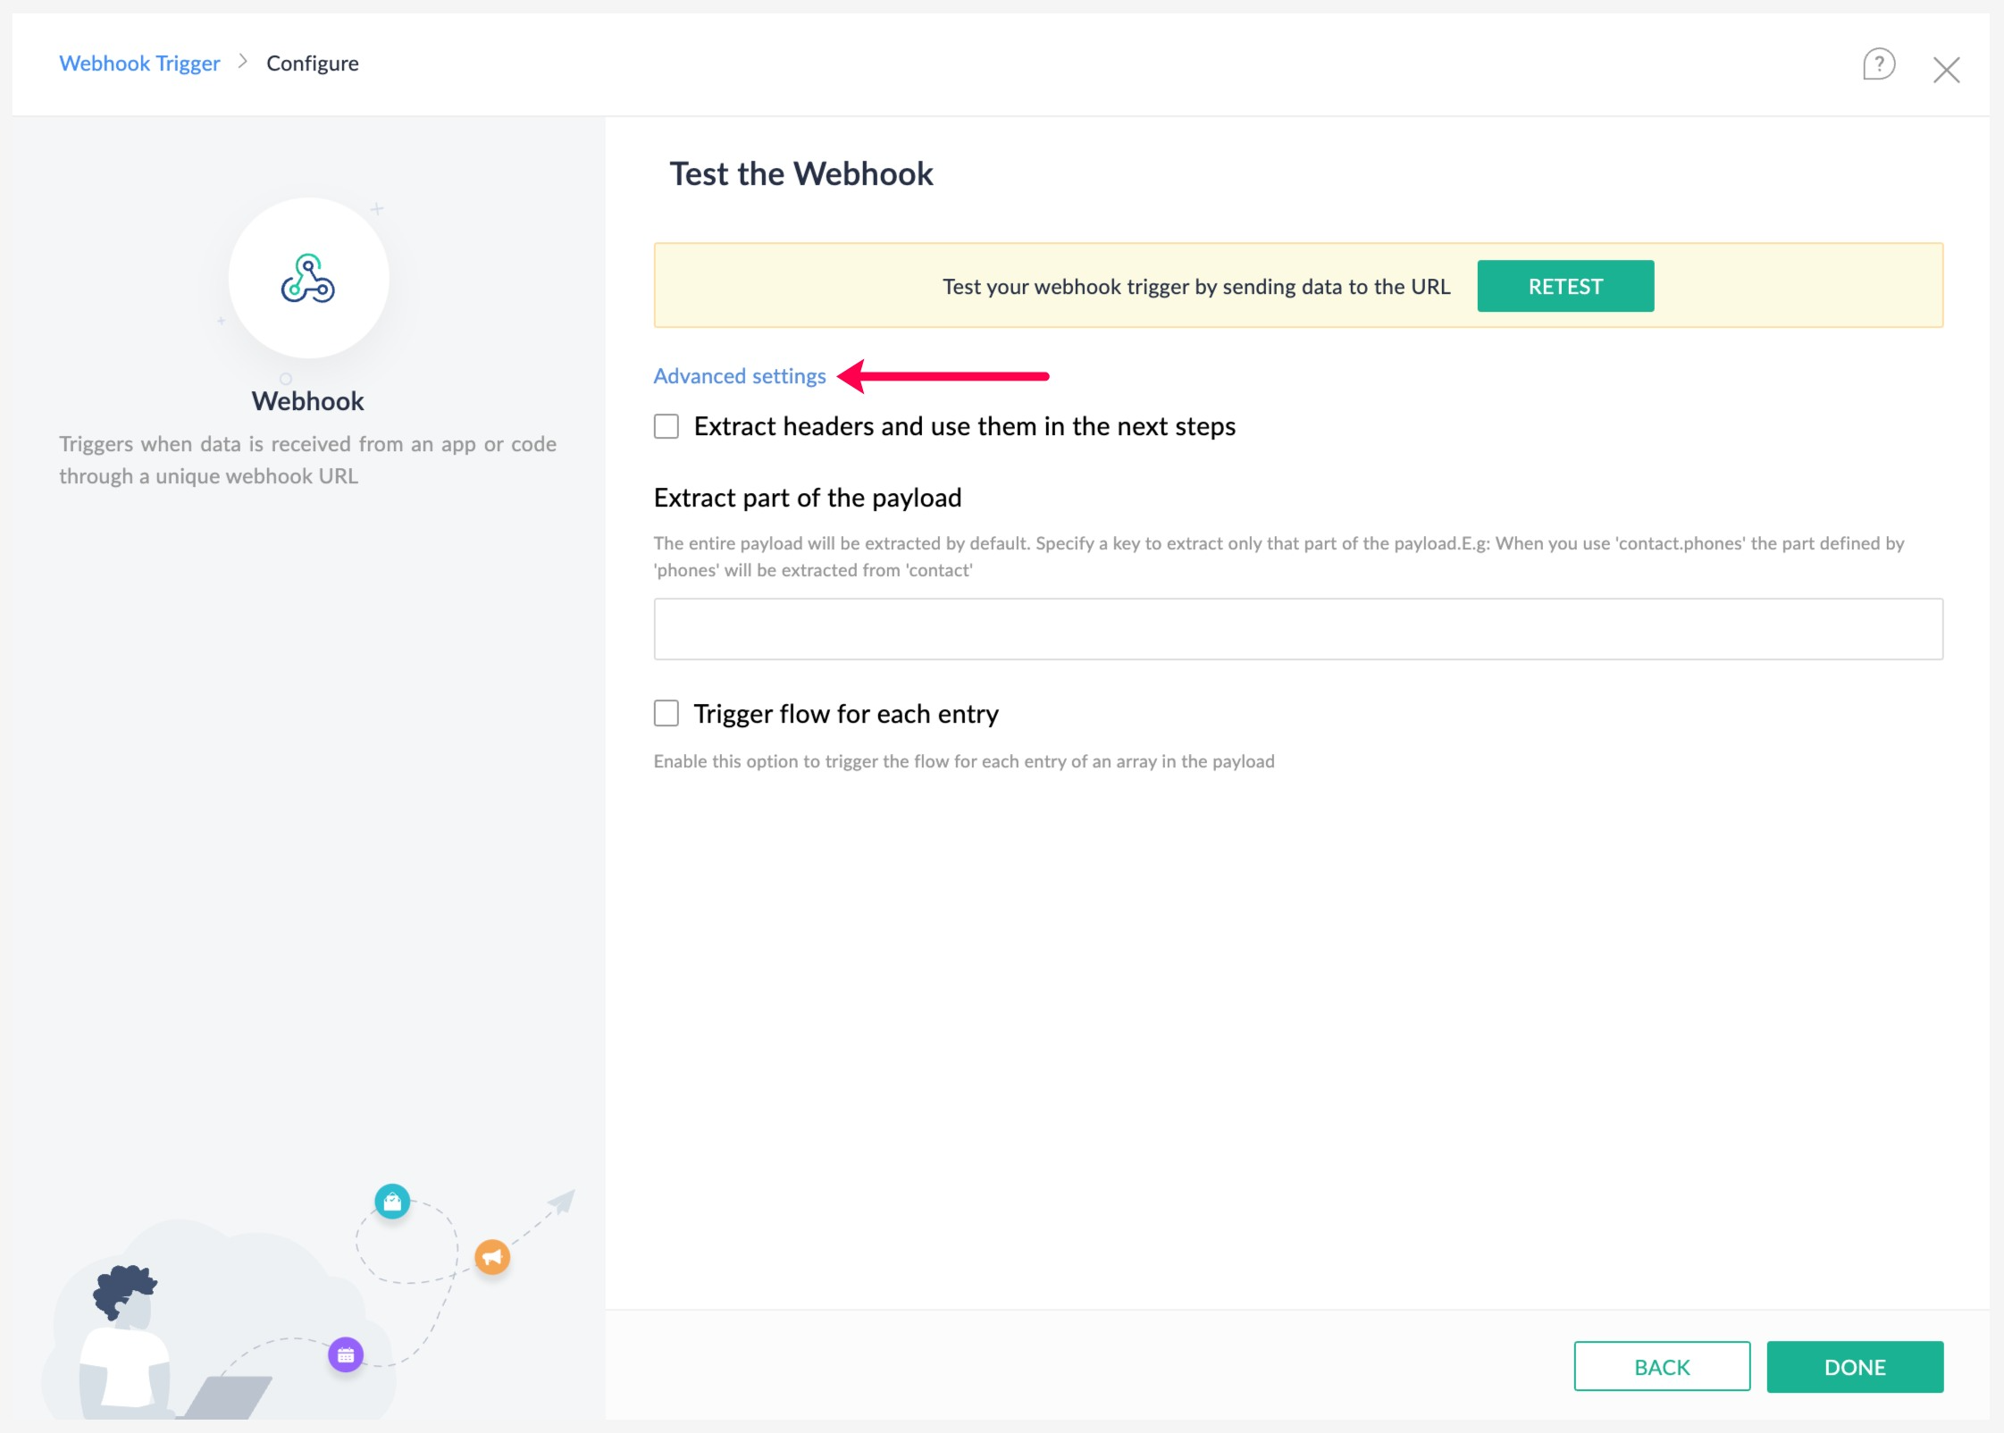Close the webhook configuration dialog
The width and height of the screenshot is (2004, 1433).
pyautogui.click(x=1948, y=68)
